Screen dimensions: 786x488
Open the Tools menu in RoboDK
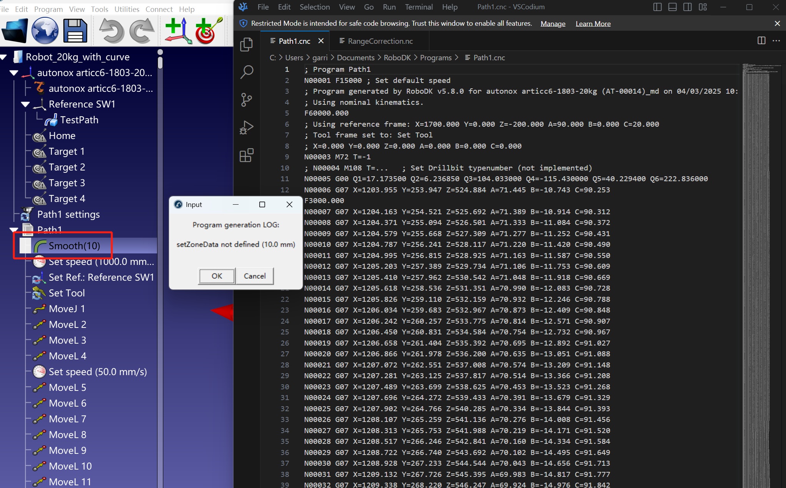click(x=99, y=9)
